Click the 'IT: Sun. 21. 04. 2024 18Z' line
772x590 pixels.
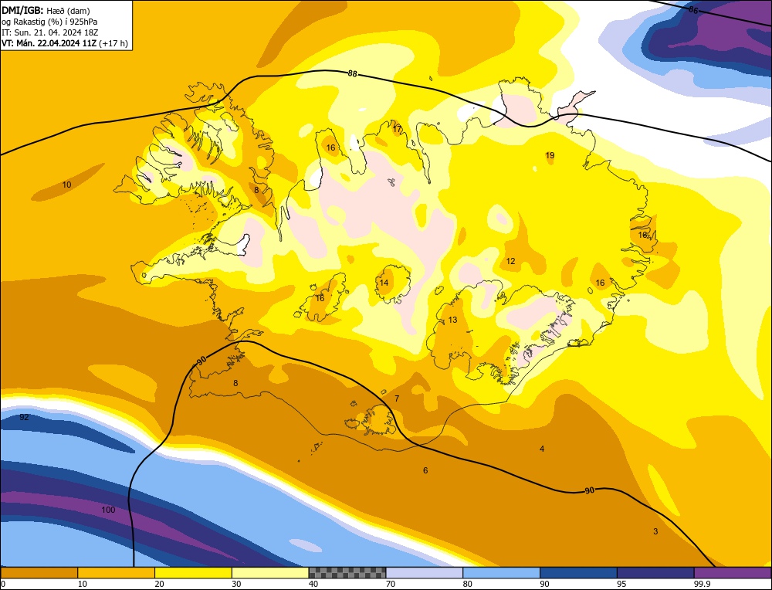click(50, 32)
